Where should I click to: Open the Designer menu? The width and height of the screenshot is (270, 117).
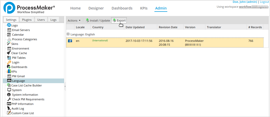[x=96, y=8]
